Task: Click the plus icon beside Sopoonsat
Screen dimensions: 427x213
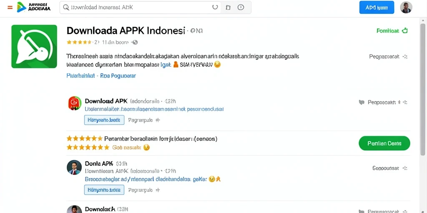Action: tap(405, 168)
